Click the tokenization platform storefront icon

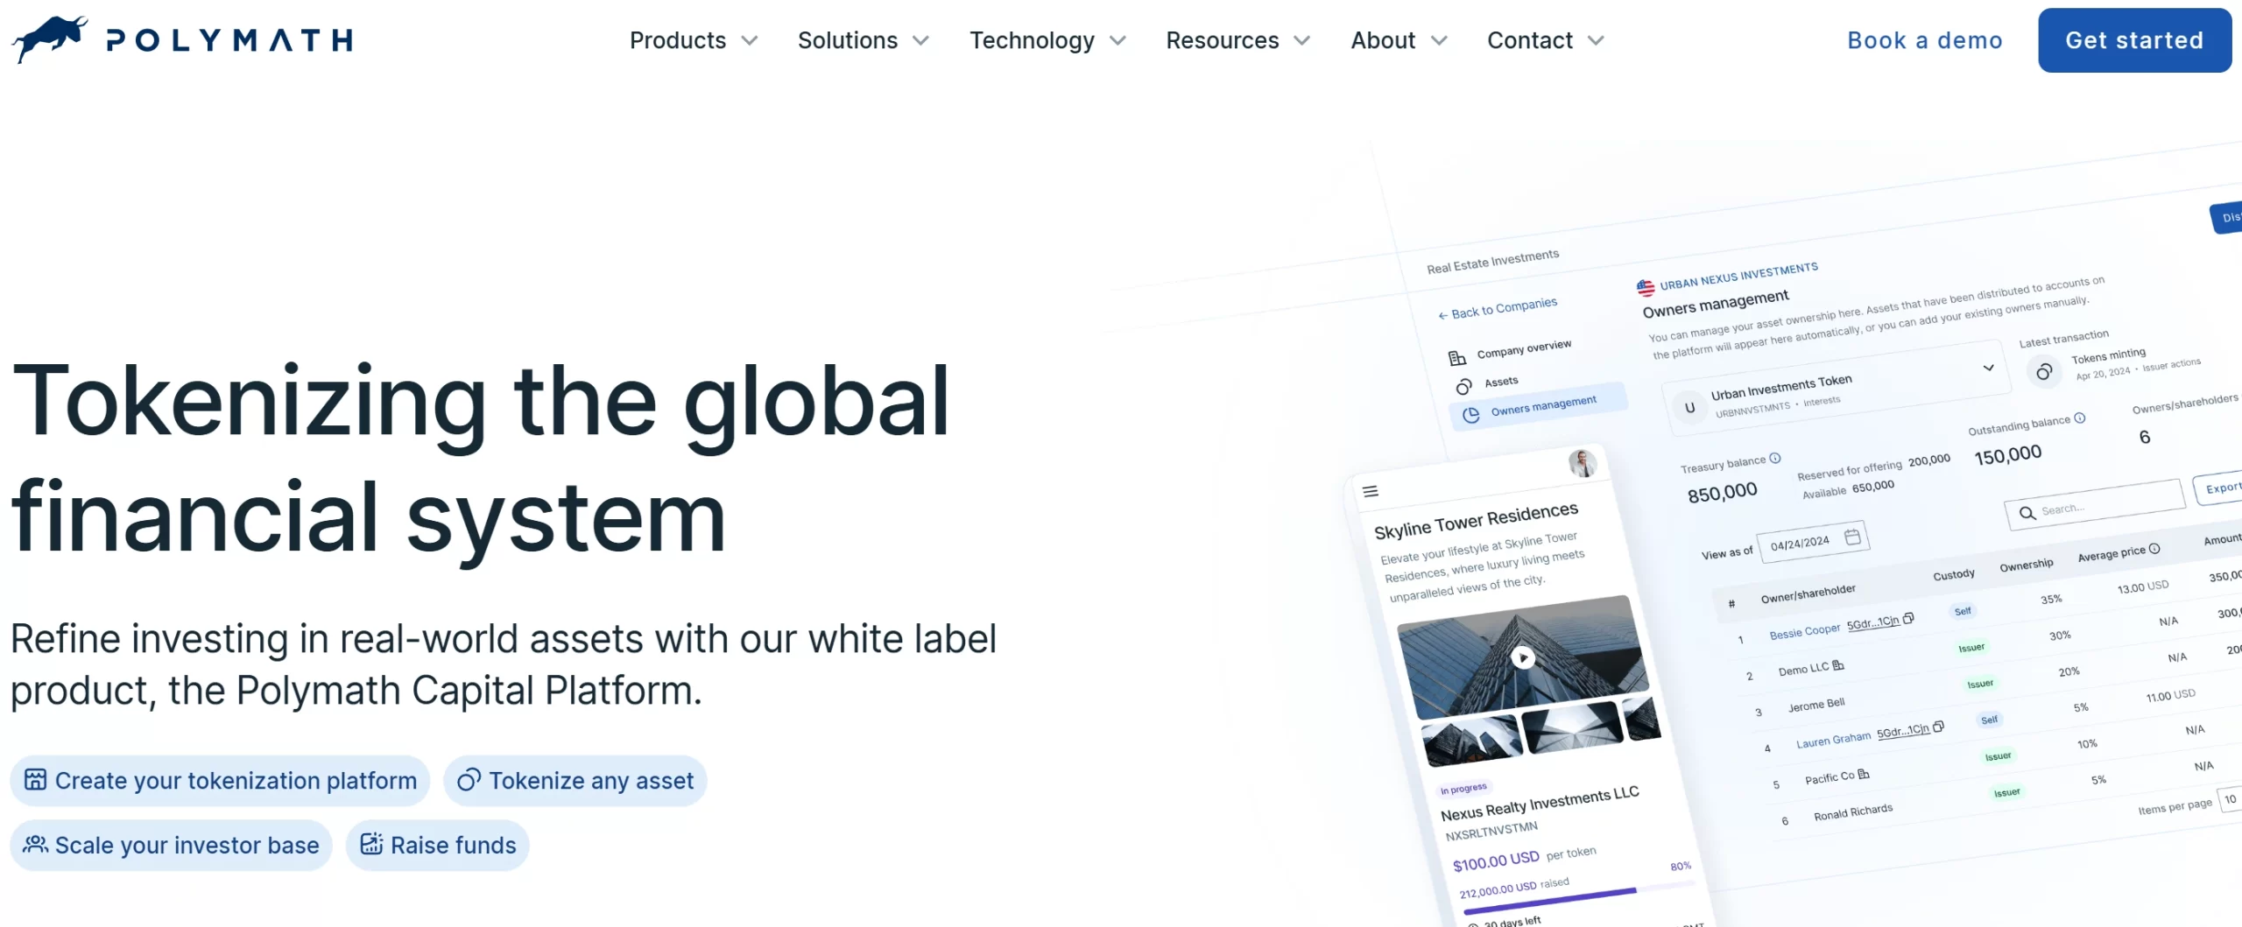[35, 780]
